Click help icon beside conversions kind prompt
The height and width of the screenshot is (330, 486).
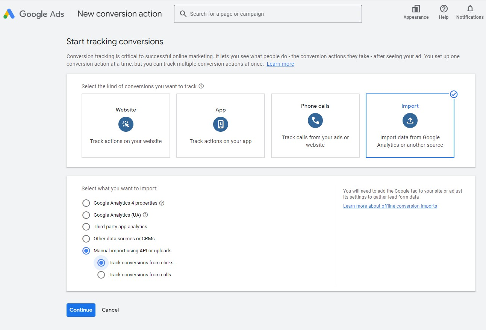click(201, 86)
